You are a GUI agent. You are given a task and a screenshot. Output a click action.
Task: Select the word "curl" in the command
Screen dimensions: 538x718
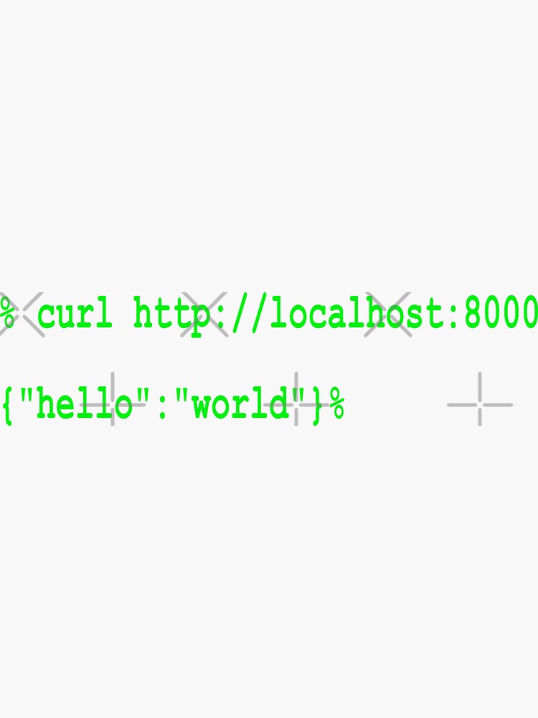pyautogui.click(x=75, y=313)
